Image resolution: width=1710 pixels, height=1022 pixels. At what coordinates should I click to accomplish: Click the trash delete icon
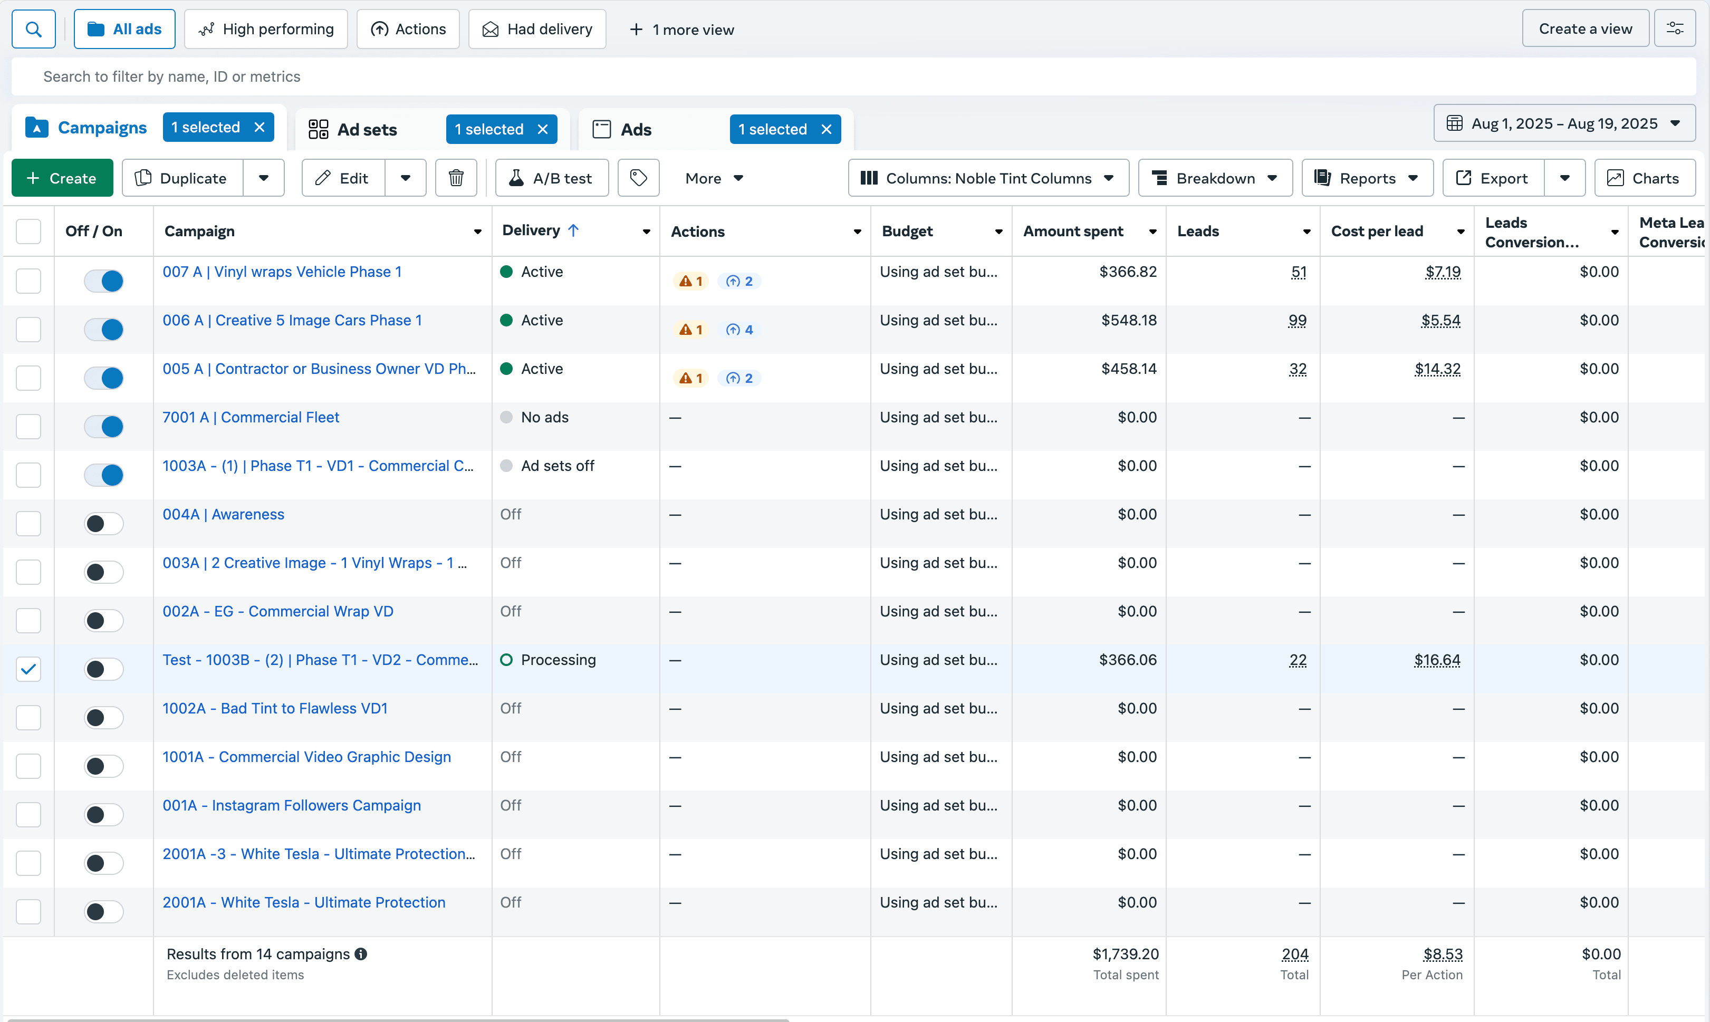click(x=456, y=178)
